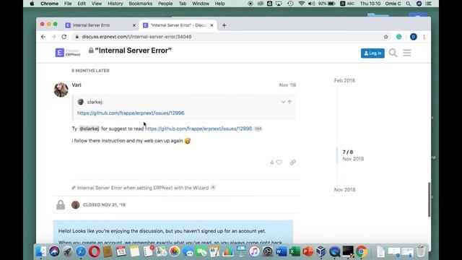Open Chrome three-dot menu
462x260 pixels.
424,37
